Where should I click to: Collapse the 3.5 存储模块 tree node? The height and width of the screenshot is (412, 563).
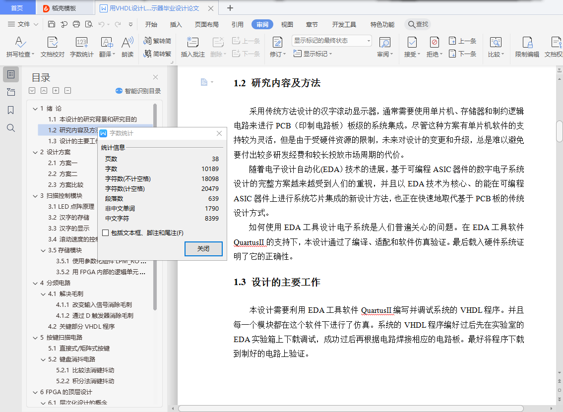coord(43,250)
